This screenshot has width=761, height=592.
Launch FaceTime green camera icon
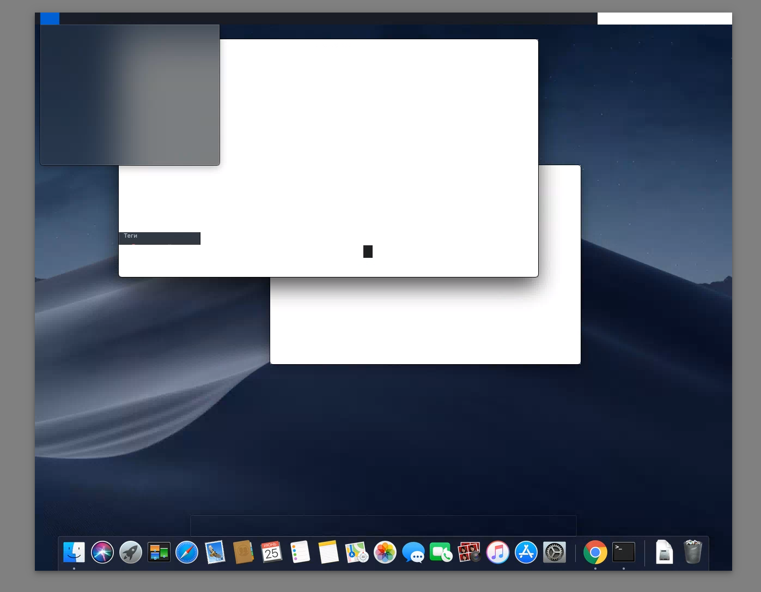tap(441, 552)
